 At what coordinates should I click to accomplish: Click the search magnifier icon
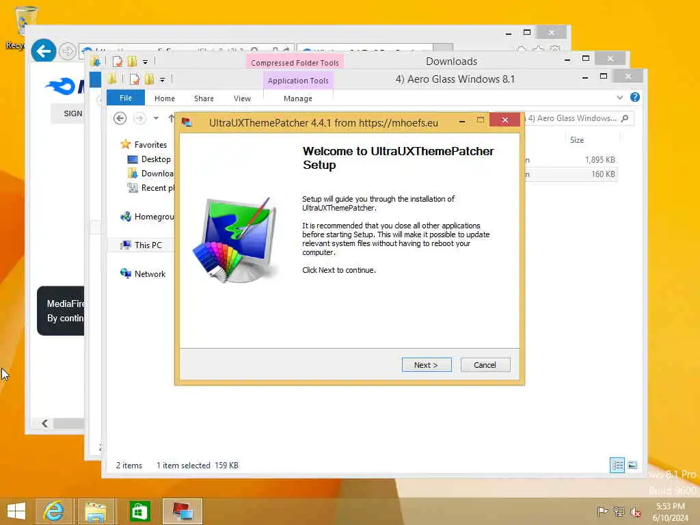click(x=625, y=118)
